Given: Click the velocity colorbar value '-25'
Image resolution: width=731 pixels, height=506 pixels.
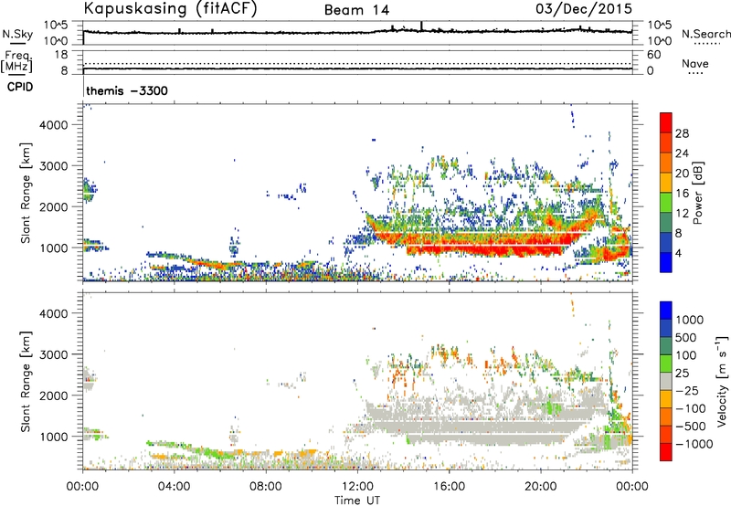Looking at the screenshot, I should pyautogui.click(x=688, y=390).
